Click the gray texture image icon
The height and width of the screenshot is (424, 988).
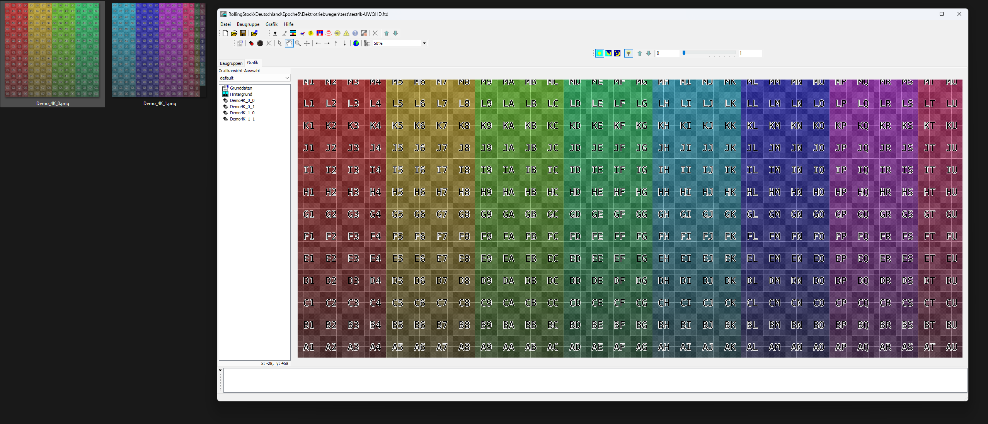[x=364, y=33]
